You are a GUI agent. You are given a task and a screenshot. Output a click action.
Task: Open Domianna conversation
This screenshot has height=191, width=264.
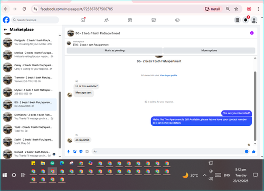point(29,117)
